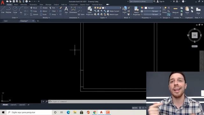This screenshot has height=115, width=204.
Task: Select the Rectangle tool in Draw panel
Action: (25, 8)
